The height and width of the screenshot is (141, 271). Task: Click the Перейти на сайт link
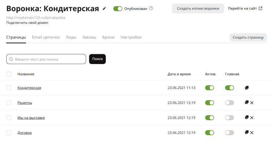point(242,8)
